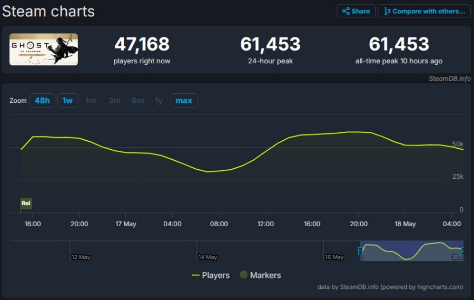This screenshot has width=474, height=300.
Task: Choose the 6m zoom range
Action: click(x=138, y=101)
